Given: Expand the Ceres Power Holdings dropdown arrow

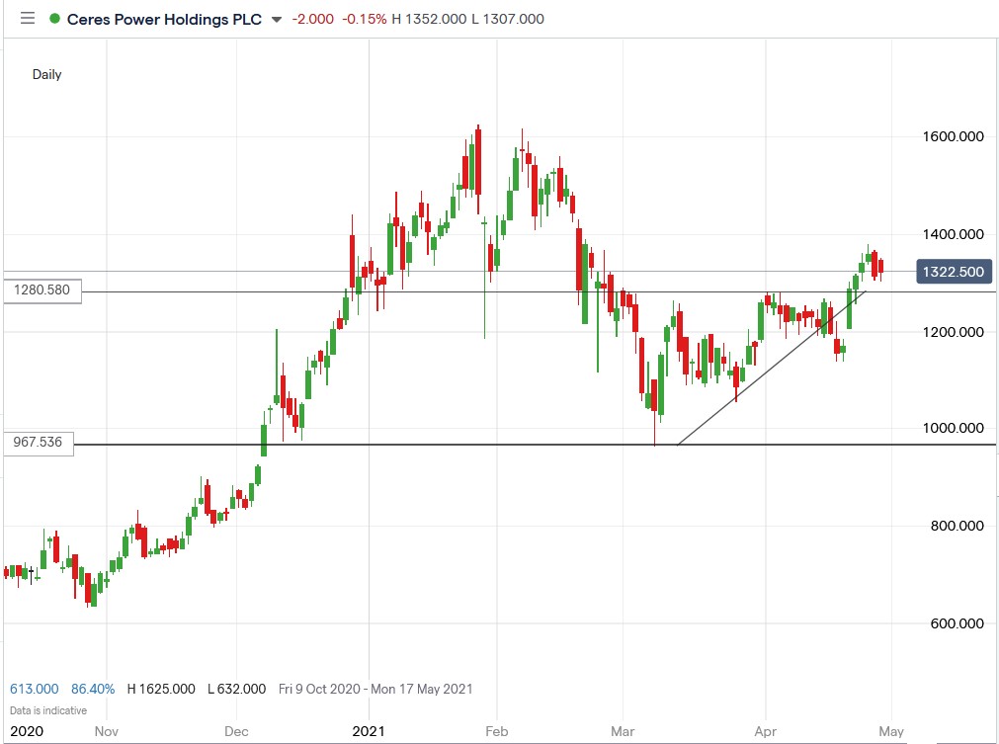Looking at the screenshot, I should pyautogui.click(x=277, y=20).
